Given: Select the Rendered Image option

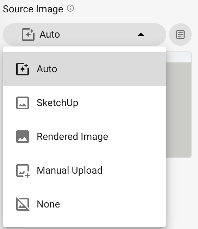Looking at the screenshot, I should [x=85, y=137].
